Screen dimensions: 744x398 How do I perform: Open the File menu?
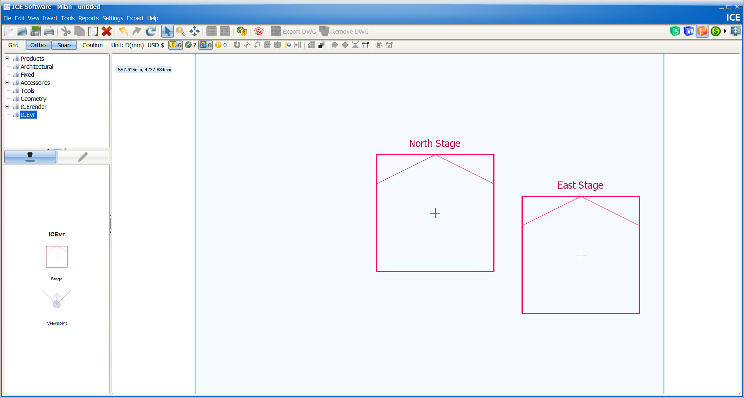(7, 18)
